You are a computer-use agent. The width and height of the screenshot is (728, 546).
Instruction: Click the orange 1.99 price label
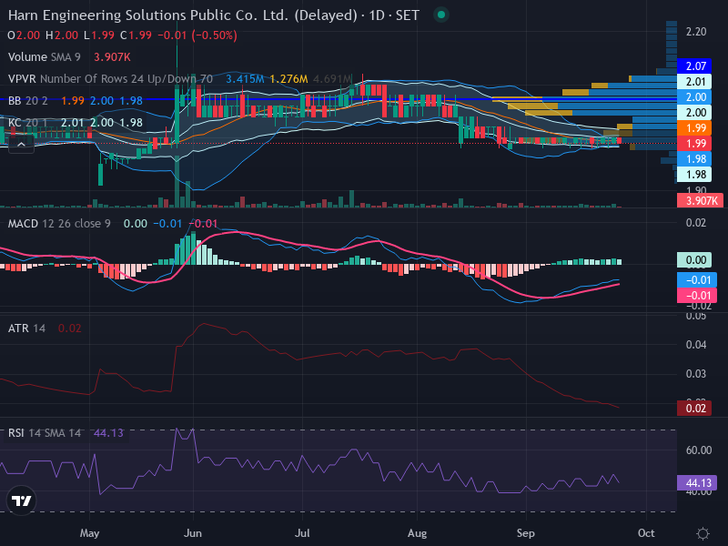click(x=694, y=128)
